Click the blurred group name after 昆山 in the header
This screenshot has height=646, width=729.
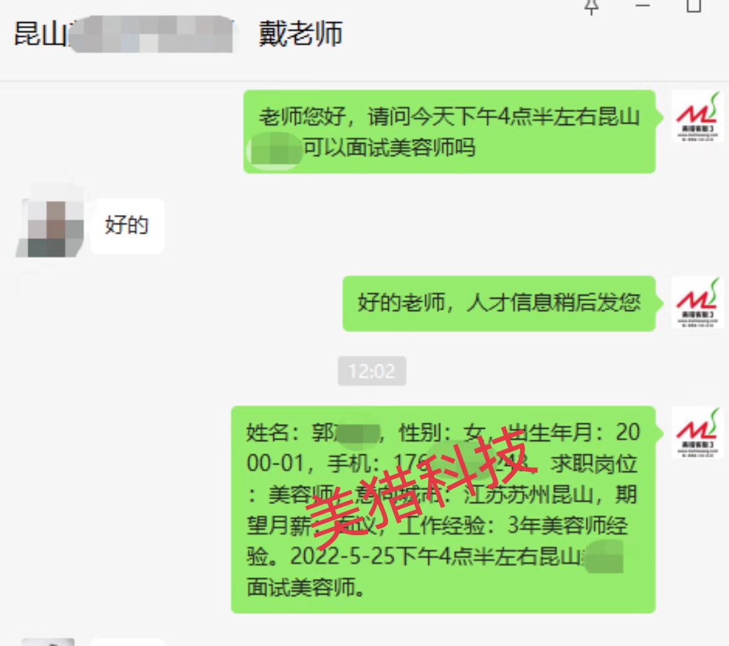(x=151, y=34)
